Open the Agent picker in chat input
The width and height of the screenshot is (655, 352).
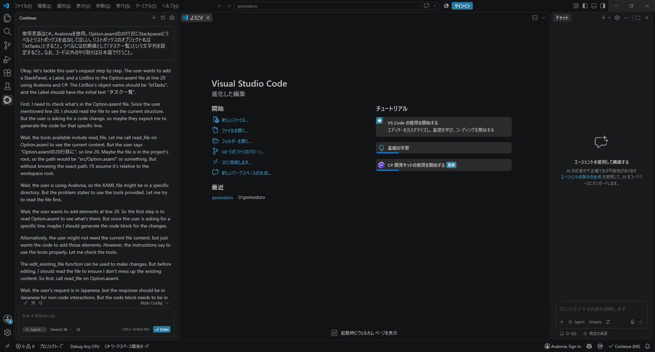(576, 322)
